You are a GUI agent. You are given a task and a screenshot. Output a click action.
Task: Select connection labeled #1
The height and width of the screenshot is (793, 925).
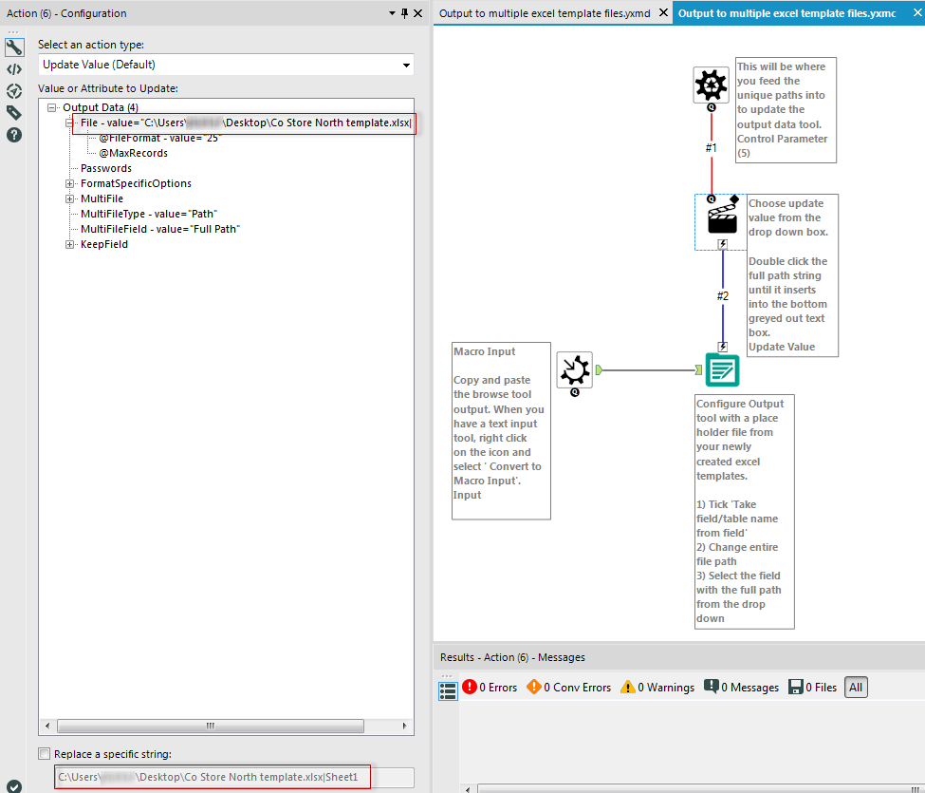pos(712,147)
